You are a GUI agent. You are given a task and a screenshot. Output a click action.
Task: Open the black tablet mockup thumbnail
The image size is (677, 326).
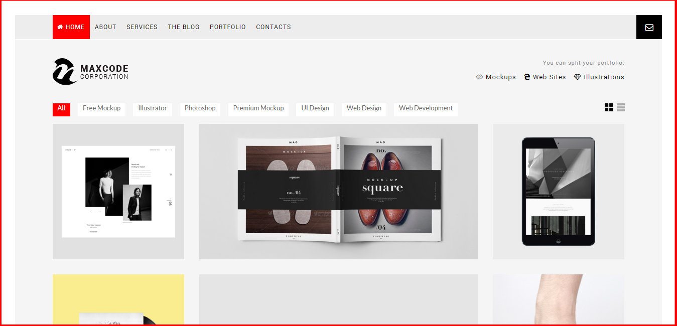[559, 192]
